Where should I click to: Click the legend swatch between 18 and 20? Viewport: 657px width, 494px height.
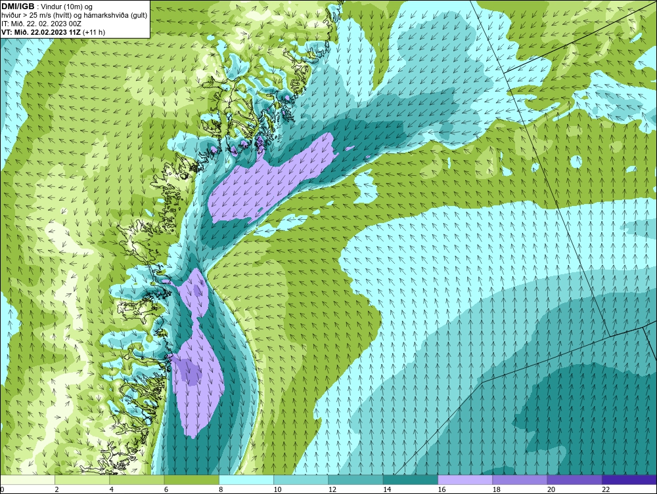[520, 480]
